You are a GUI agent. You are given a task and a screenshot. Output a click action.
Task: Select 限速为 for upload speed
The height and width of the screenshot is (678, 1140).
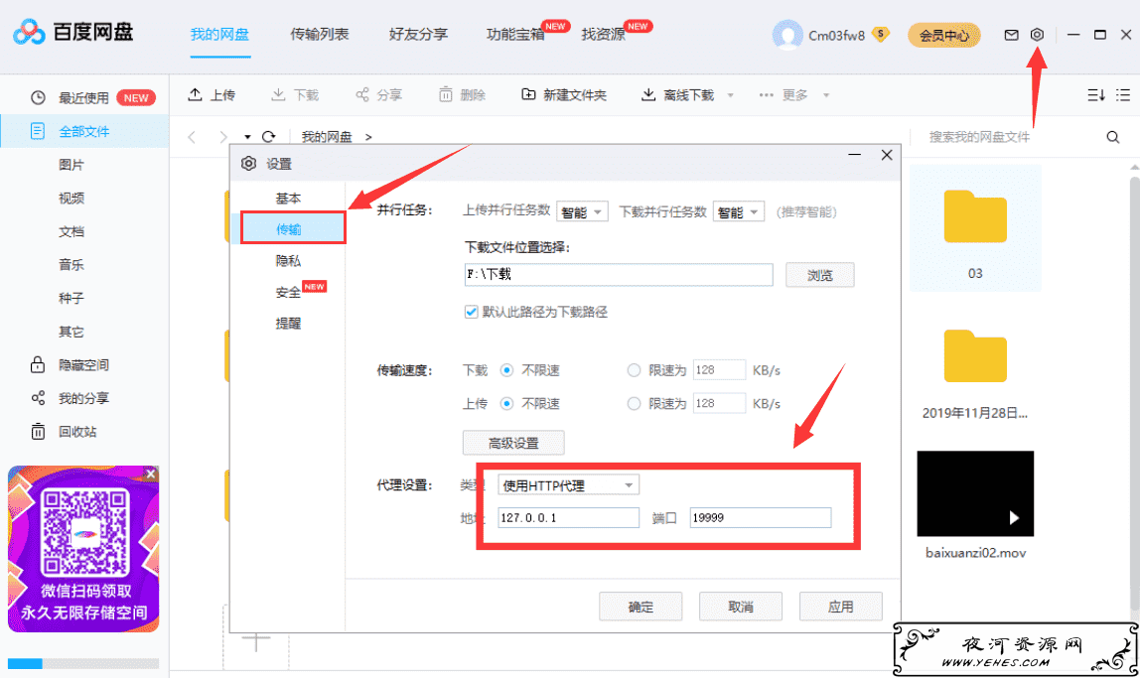coord(634,403)
